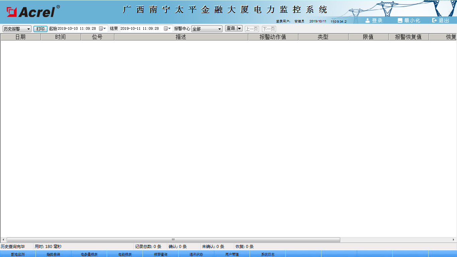Open the 系统日志 tab
Viewport: 457px width, 257px height.
268,254
